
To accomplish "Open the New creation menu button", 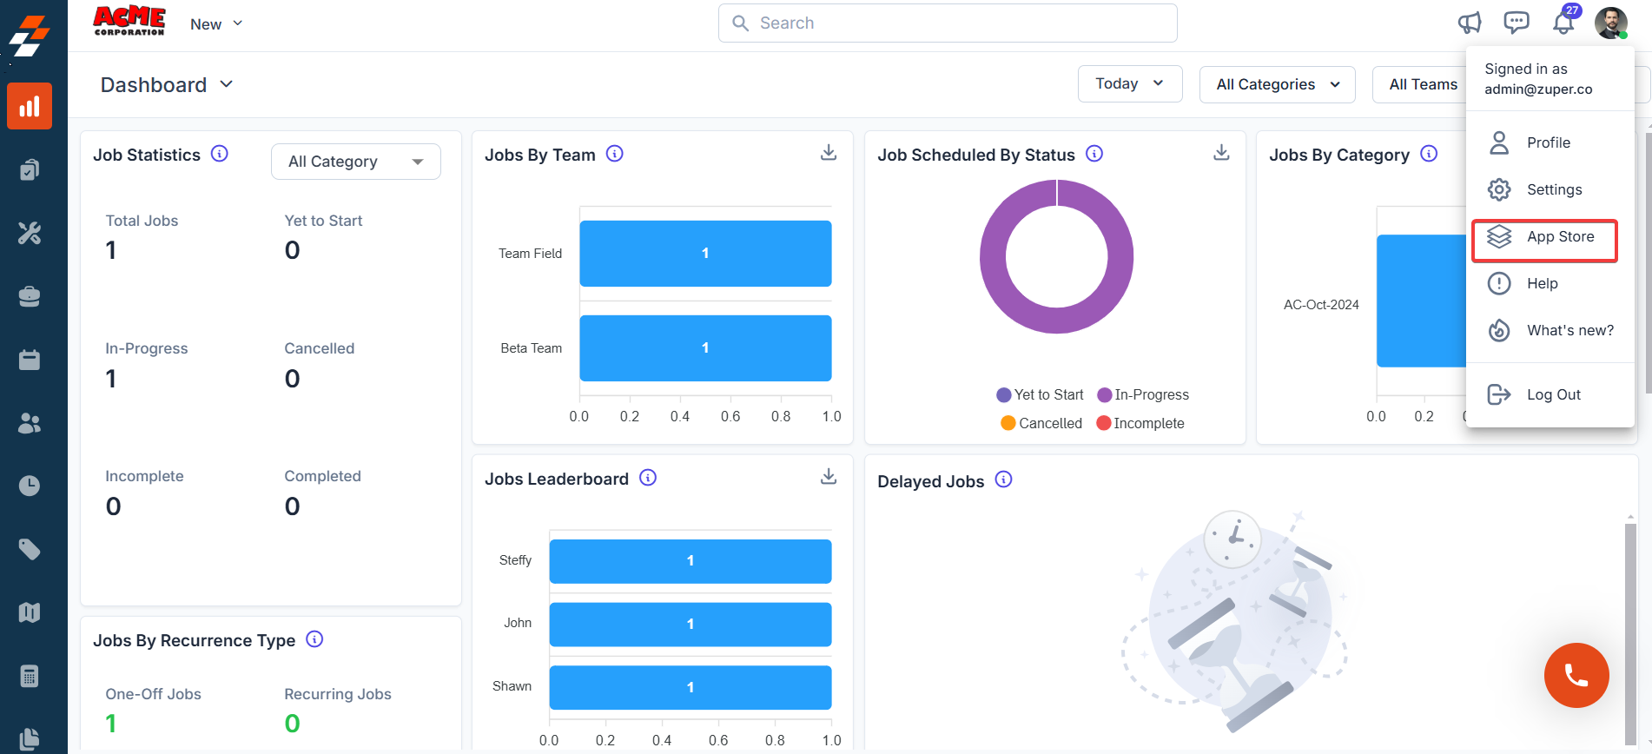I will tap(216, 24).
